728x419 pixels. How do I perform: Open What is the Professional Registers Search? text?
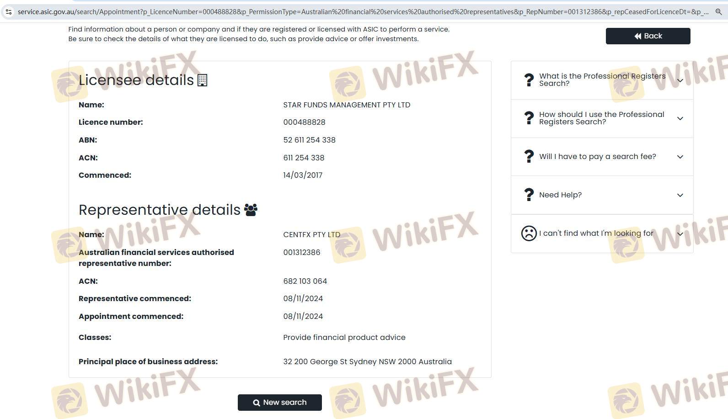602,80
